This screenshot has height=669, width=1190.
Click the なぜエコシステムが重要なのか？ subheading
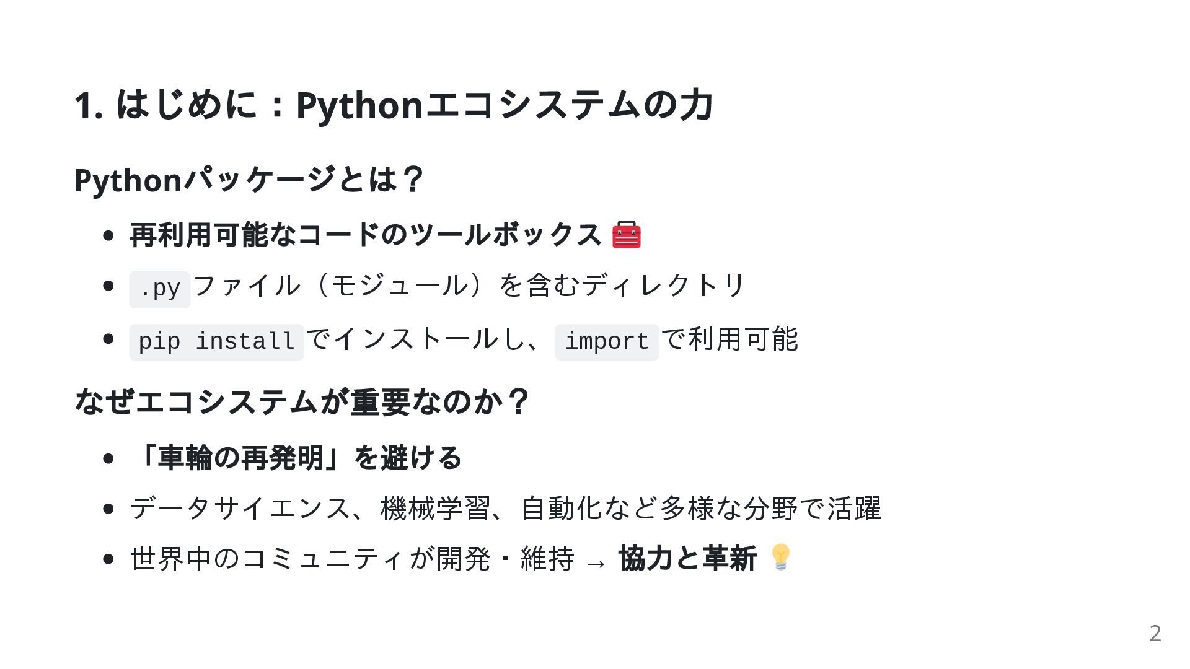point(302,401)
